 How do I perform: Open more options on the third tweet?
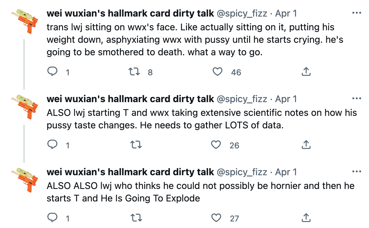tap(356, 172)
